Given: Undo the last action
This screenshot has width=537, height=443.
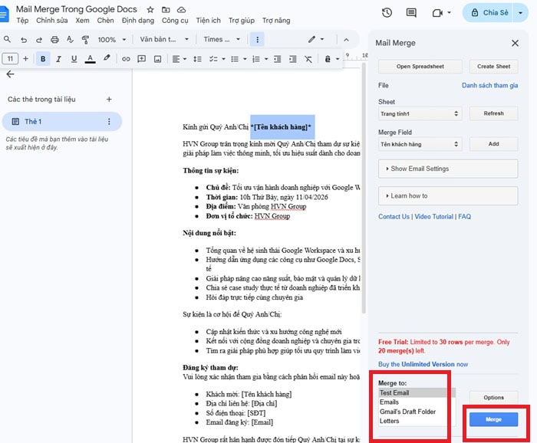Looking at the screenshot, I should (24, 40).
